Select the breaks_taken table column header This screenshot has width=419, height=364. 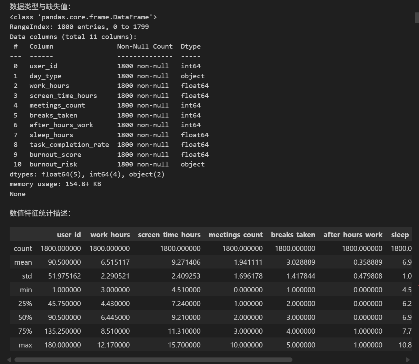pyautogui.click(x=293, y=235)
